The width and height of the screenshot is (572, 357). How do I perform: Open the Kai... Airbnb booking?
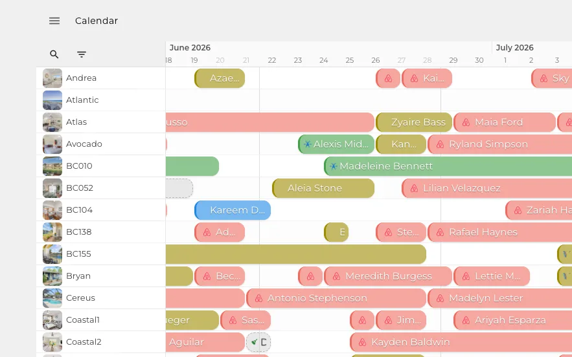coord(427,78)
